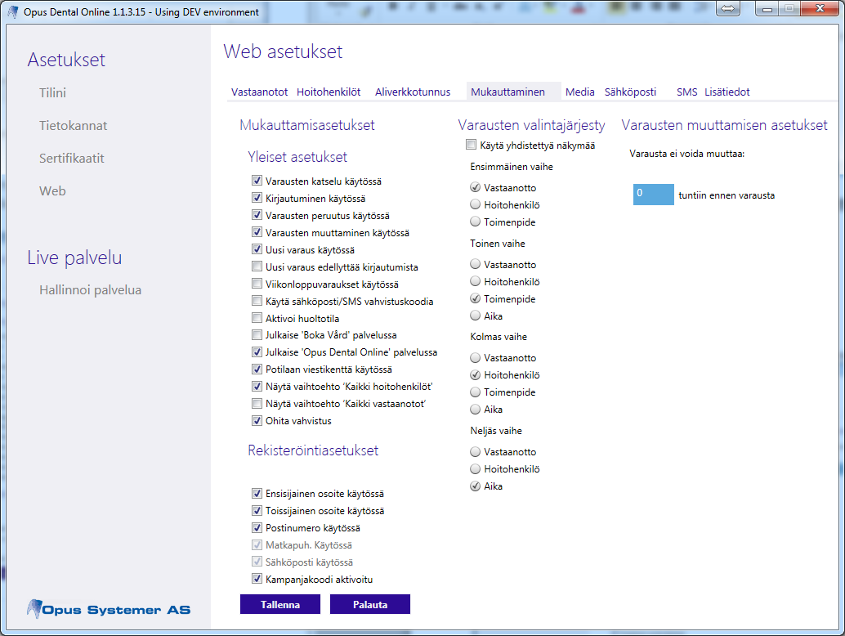Save settings with the Tallenna button
The image size is (845, 636).
[x=280, y=604]
